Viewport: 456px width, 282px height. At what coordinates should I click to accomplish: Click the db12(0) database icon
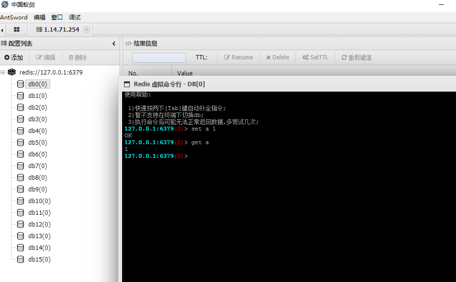pyautogui.click(x=21, y=224)
